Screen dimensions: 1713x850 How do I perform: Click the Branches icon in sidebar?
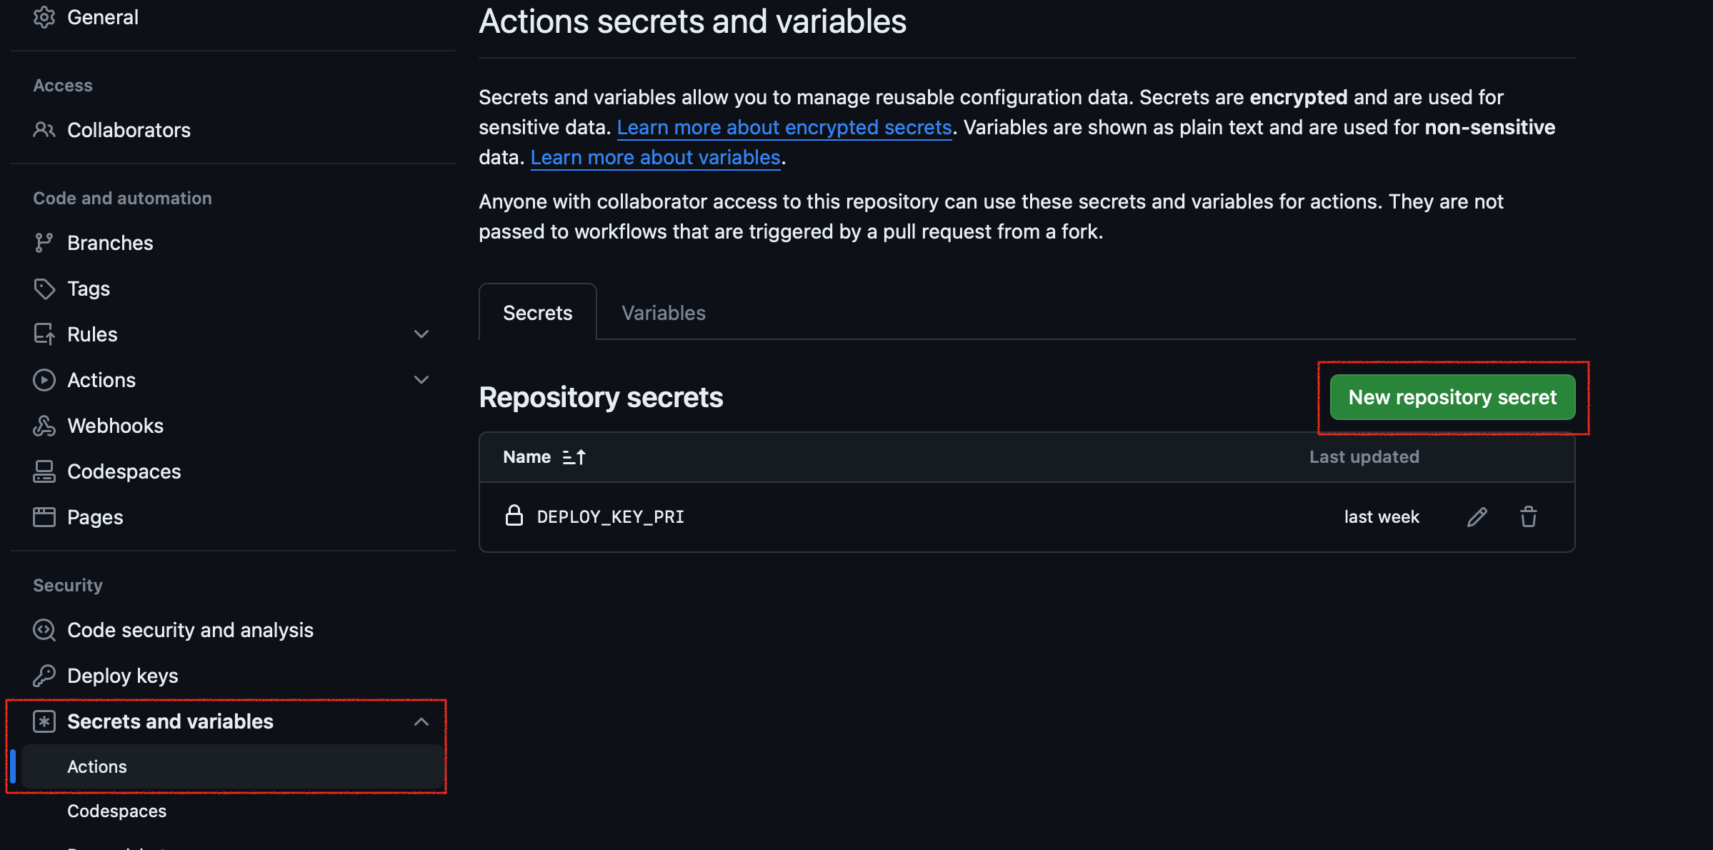coord(44,242)
